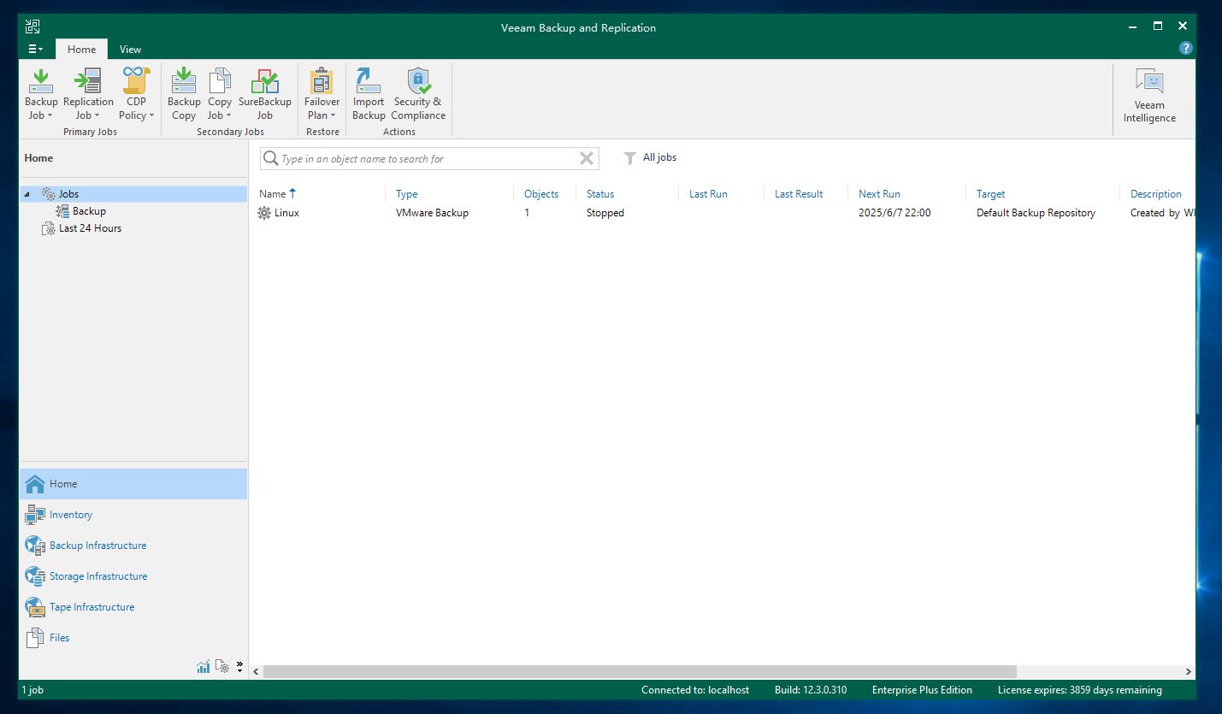Screen dimensions: 1222x714
Task: Launch Veeam Intelligence assistant
Action: coord(1149,96)
